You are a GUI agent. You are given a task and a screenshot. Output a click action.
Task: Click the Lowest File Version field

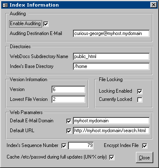point(68,99)
